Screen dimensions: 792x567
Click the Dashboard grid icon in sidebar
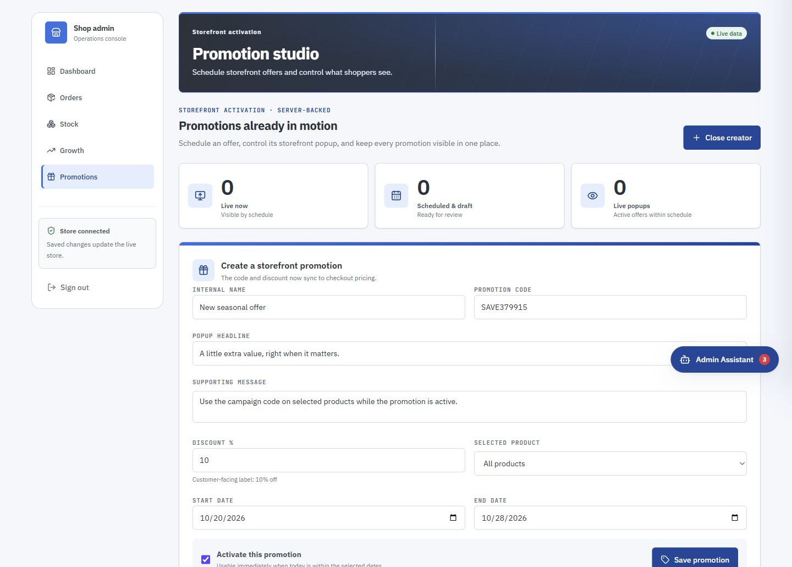point(51,71)
